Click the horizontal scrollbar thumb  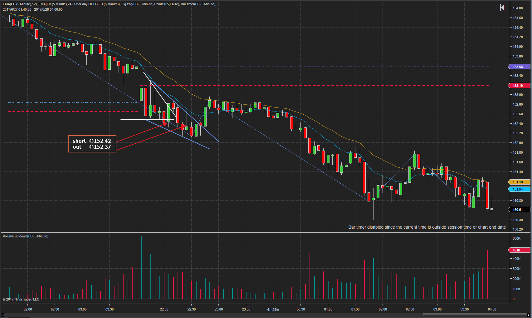(475, 315)
